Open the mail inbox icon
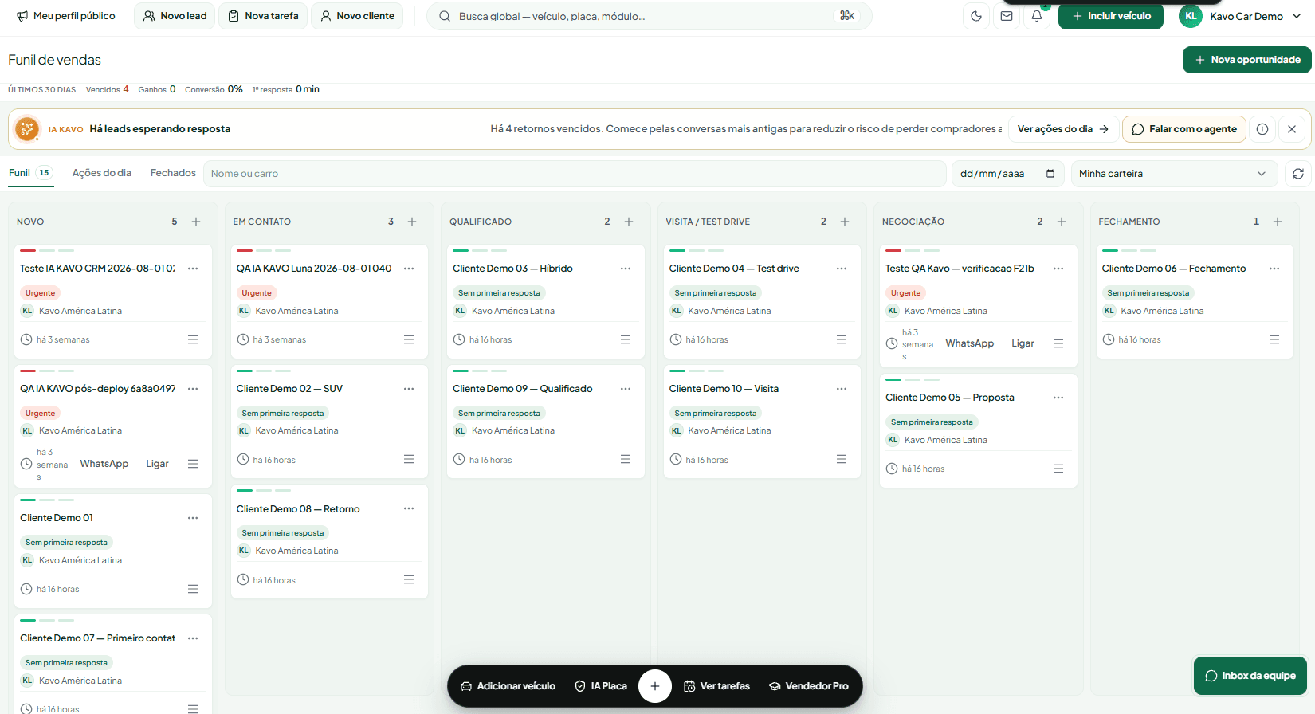Screen dimensions: 1315x714 [1007, 16]
